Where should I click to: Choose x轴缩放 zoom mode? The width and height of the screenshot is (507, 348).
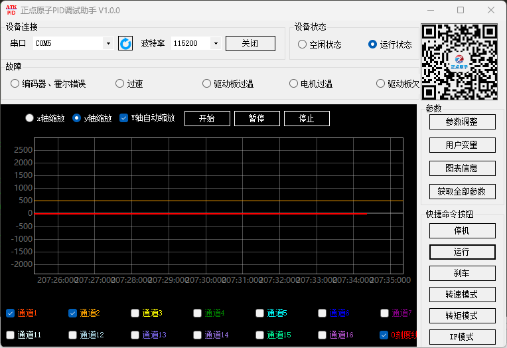point(29,118)
